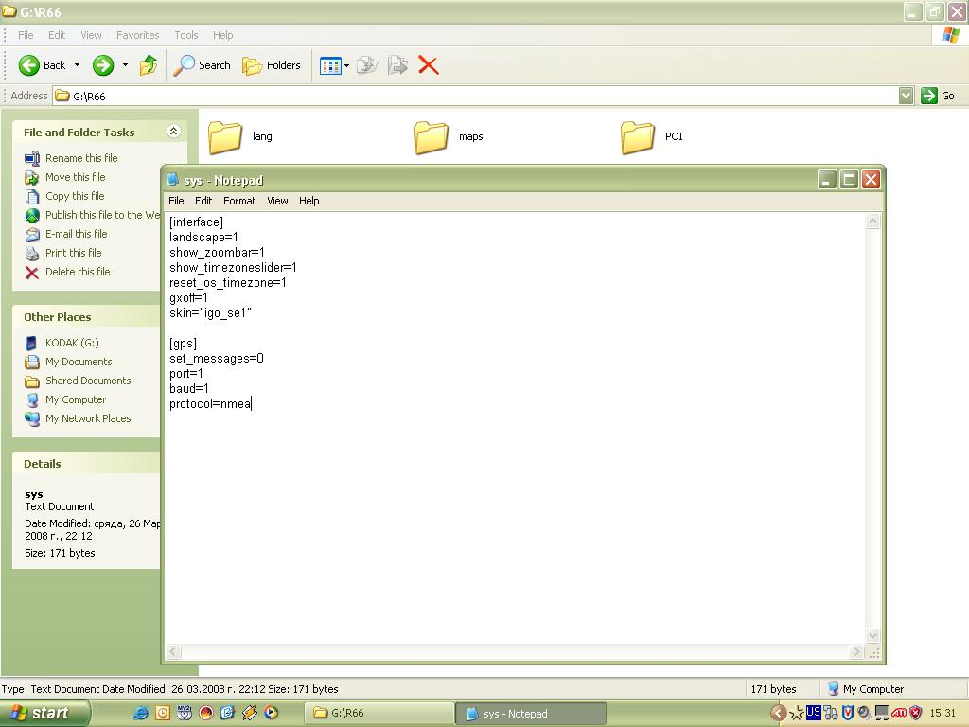Click the red Delete toolbar icon
The height and width of the screenshot is (727, 969).
click(428, 65)
